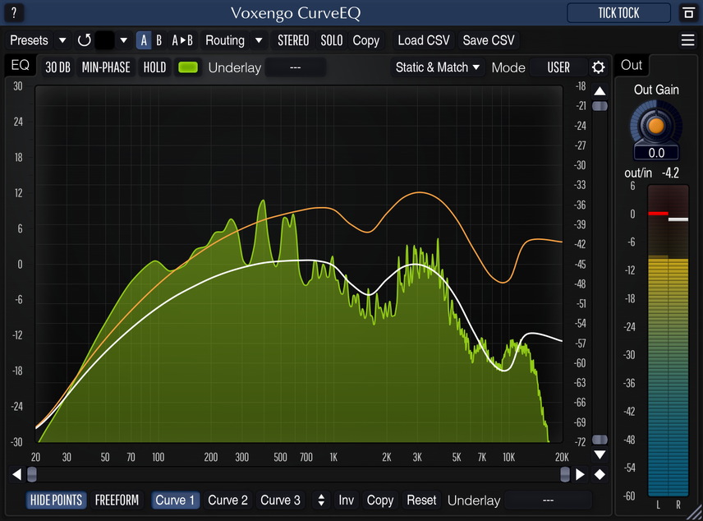703x521 pixels.
Task: Toggle the MIN-PHASE filter mode
Action: coord(106,67)
